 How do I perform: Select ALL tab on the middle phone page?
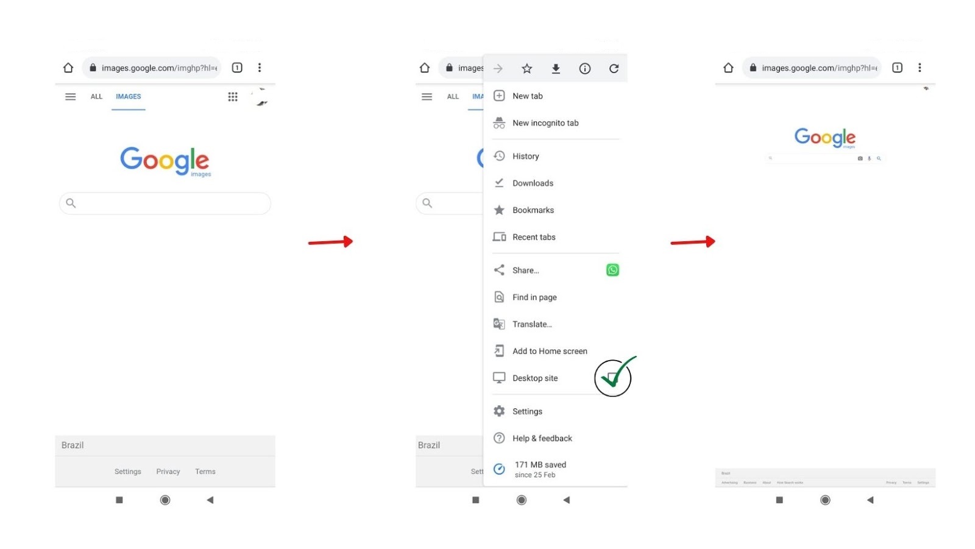point(453,96)
